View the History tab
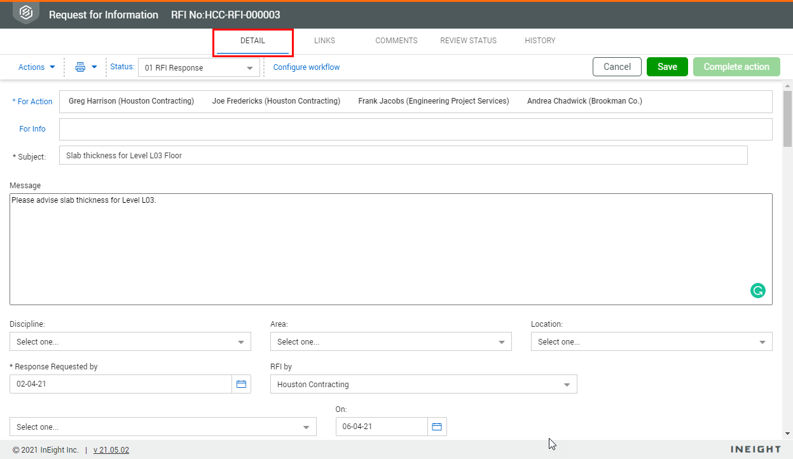 [x=540, y=41]
